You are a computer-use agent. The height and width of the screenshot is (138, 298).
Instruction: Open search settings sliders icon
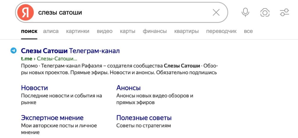(x=284, y=12)
